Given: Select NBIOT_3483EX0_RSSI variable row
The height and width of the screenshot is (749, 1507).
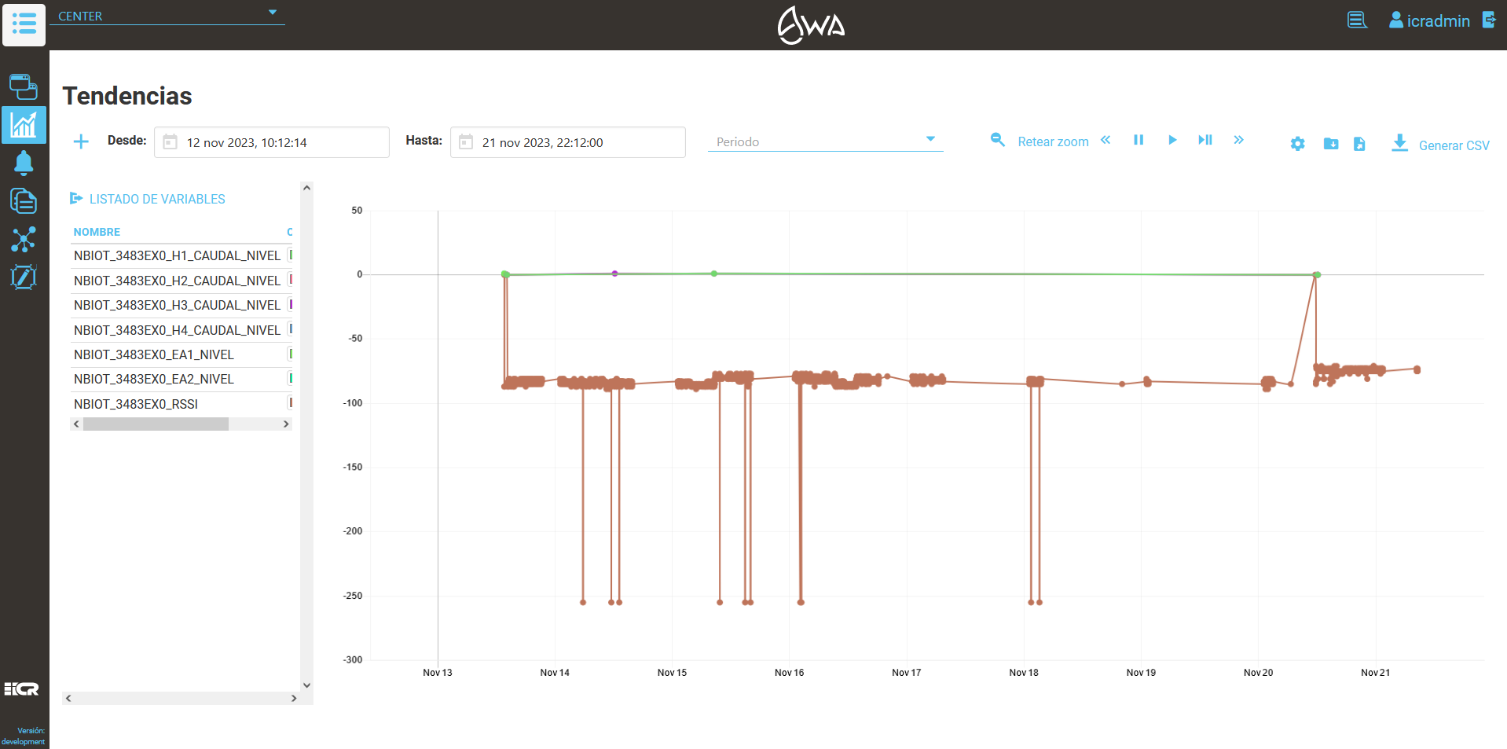Looking at the screenshot, I should 136,404.
